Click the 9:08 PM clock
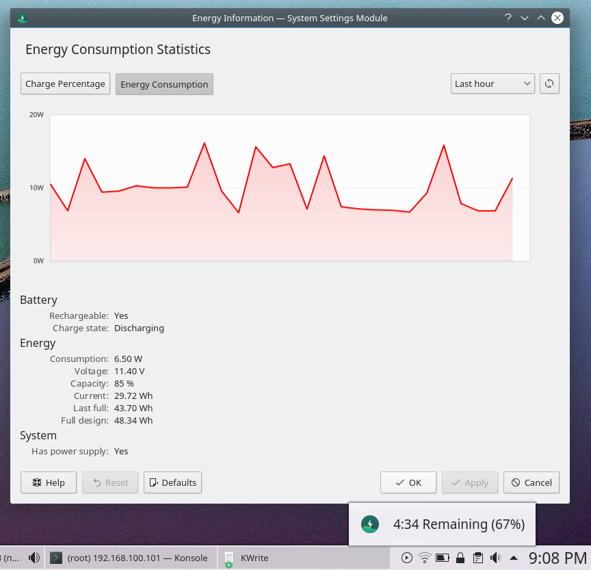 pos(557,558)
